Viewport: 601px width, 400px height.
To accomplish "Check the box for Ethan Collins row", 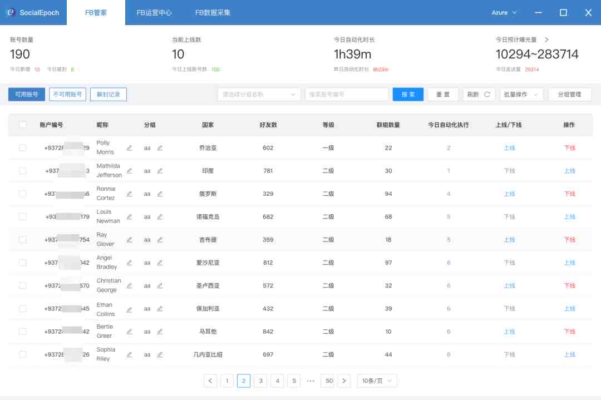I will [23, 309].
